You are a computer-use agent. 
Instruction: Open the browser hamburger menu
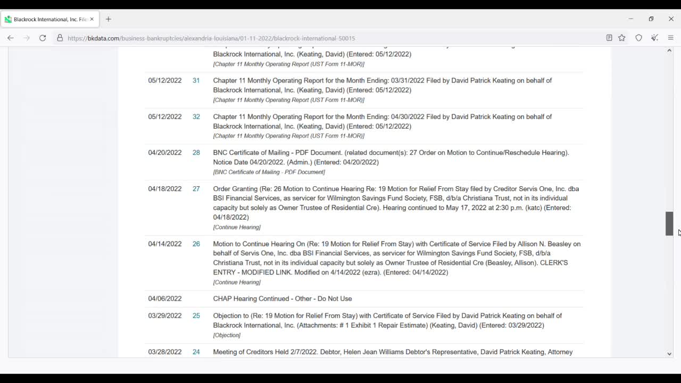pos(671,38)
